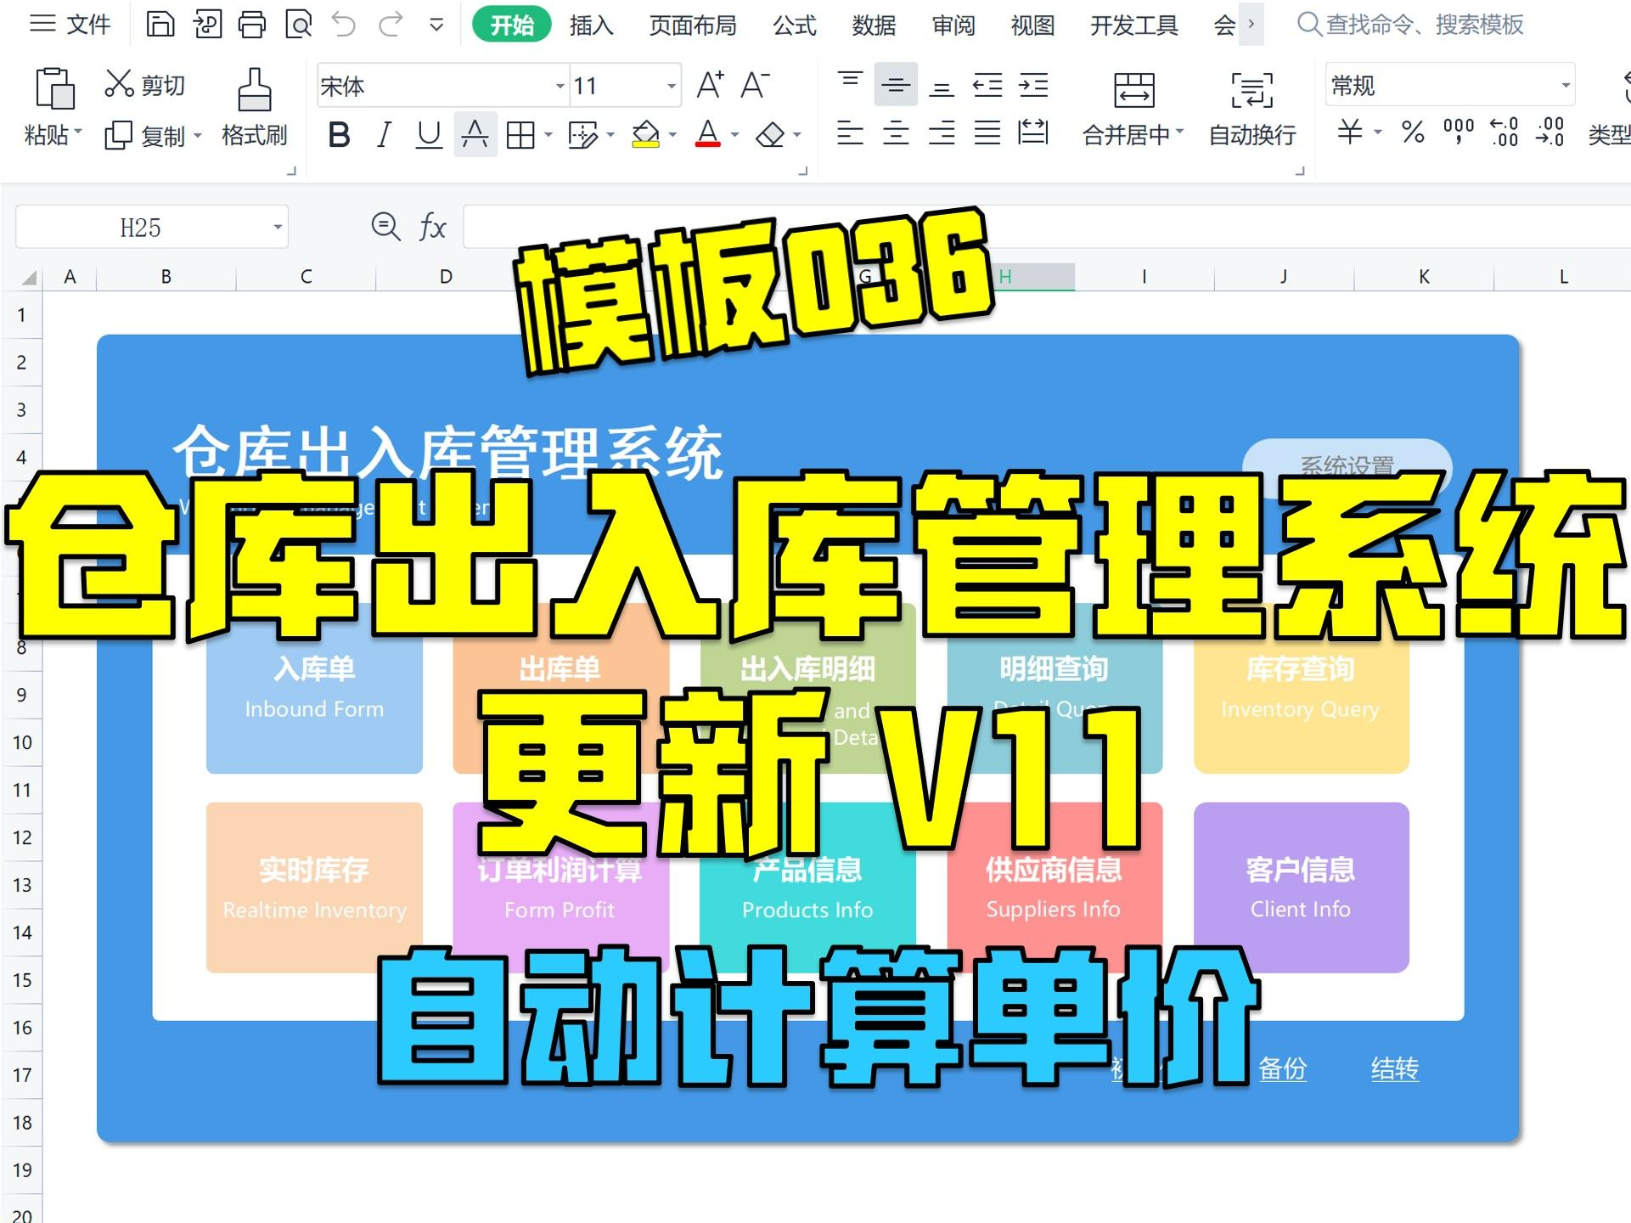1631x1223 pixels.
Task: Switch to 公式 tab
Action: pyautogui.click(x=795, y=25)
